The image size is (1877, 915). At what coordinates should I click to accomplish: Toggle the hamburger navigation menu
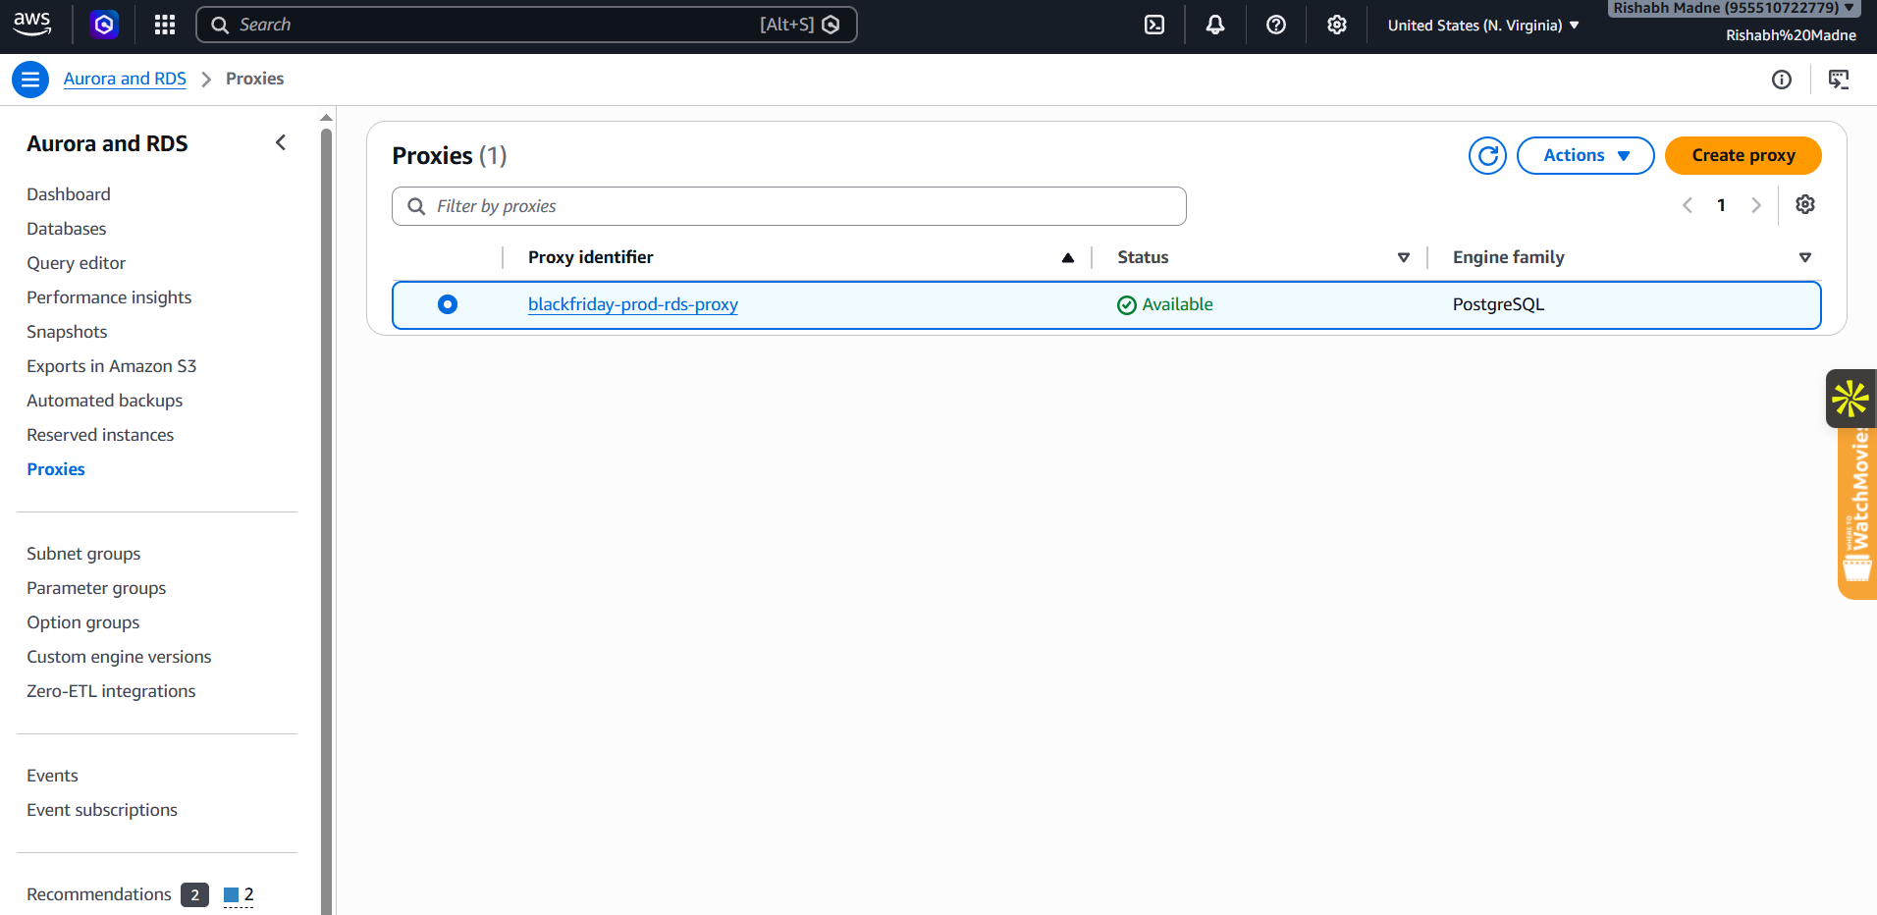(30, 80)
